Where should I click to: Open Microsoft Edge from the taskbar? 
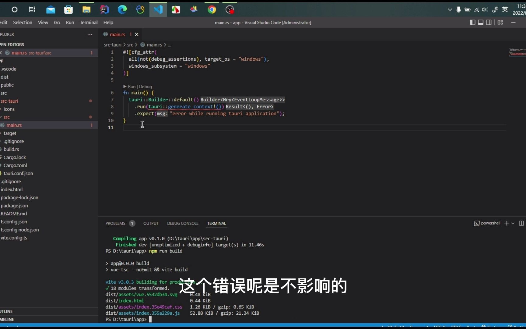(122, 10)
